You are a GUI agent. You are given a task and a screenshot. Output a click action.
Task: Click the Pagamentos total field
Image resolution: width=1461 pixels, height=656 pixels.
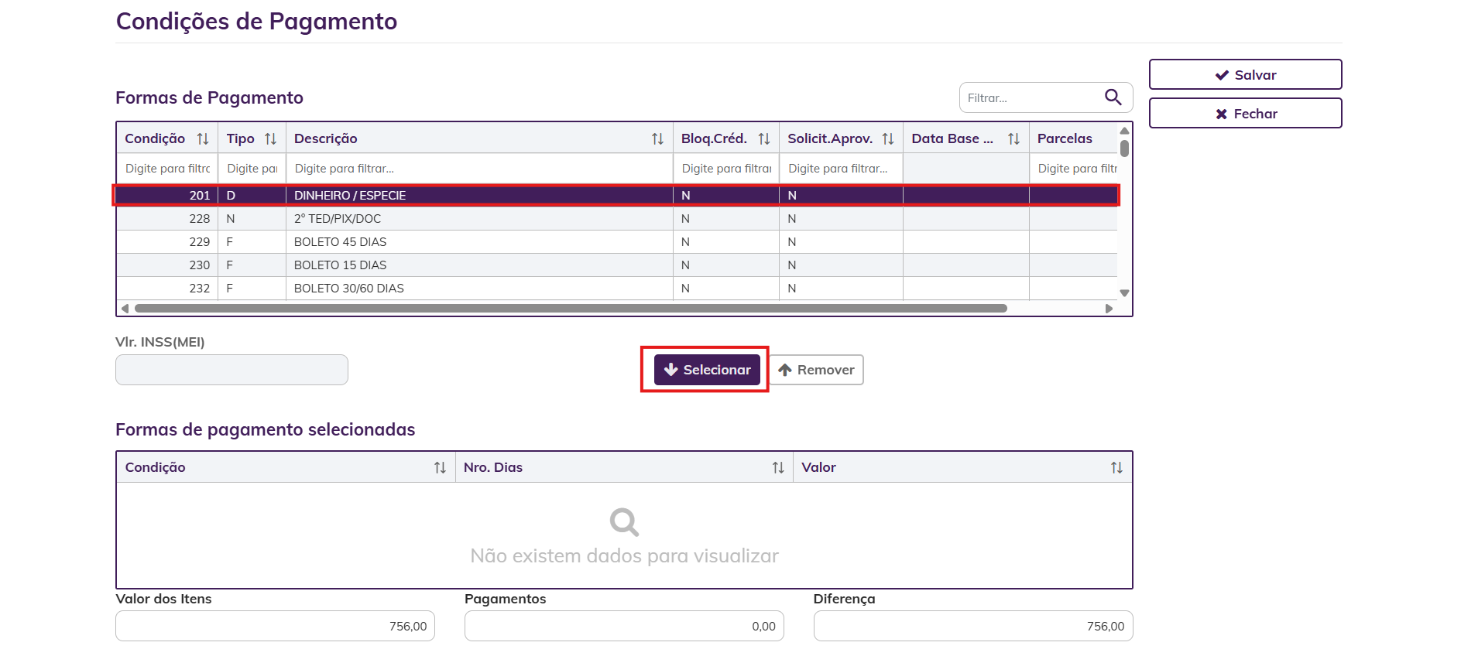point(624,626)
